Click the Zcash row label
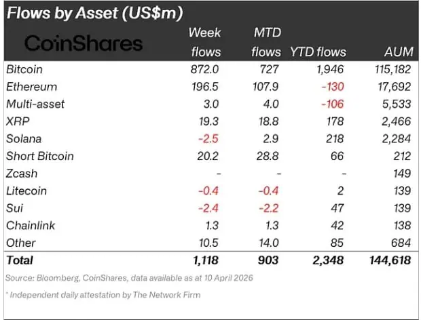 [22, 173]
